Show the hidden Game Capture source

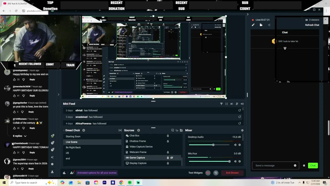point(172,158)
